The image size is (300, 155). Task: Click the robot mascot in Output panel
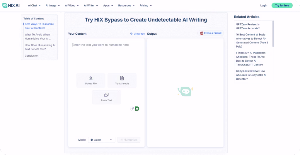(x=185, y=92)
